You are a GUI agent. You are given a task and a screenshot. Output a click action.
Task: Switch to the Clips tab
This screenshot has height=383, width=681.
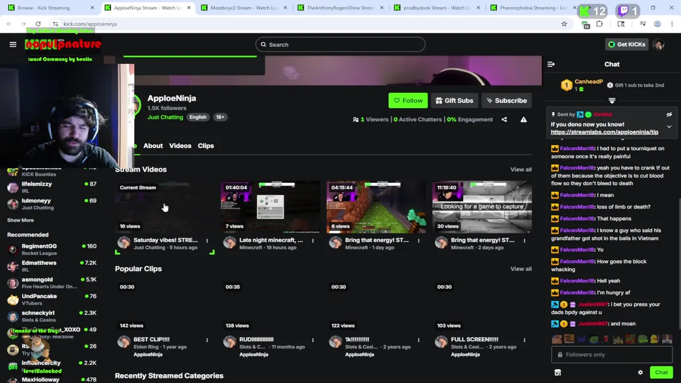(206, 146)
